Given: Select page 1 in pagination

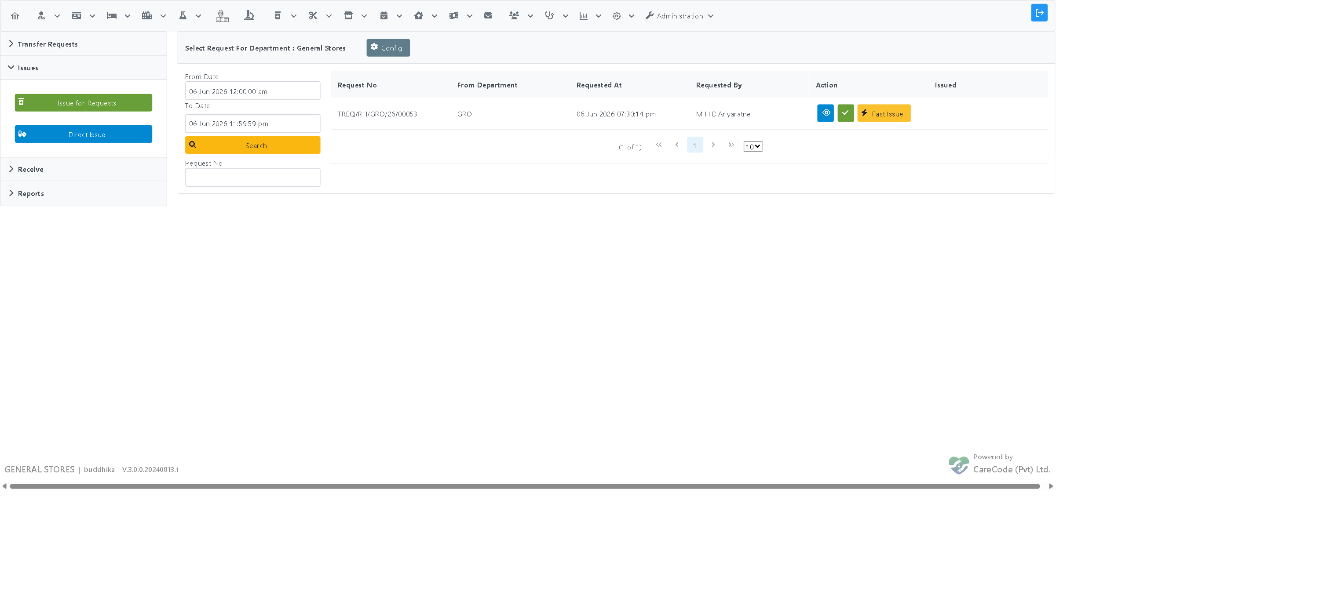Looking at the screenshot, I should 695,145.
